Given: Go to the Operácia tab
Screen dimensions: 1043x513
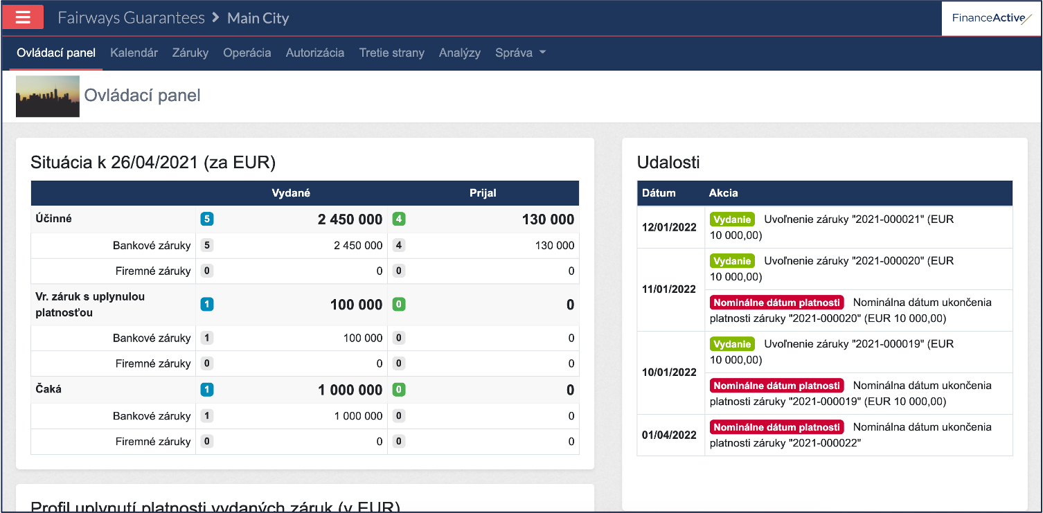Looking at the screenshot, I should click(247, 53).
